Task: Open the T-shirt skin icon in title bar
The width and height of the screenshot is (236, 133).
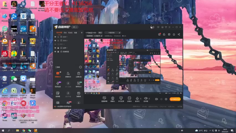Action: pyautogui.click(x=166, y=27)
